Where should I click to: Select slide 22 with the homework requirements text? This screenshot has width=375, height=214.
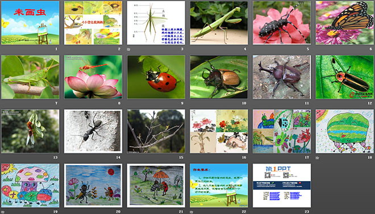point(219,186)
